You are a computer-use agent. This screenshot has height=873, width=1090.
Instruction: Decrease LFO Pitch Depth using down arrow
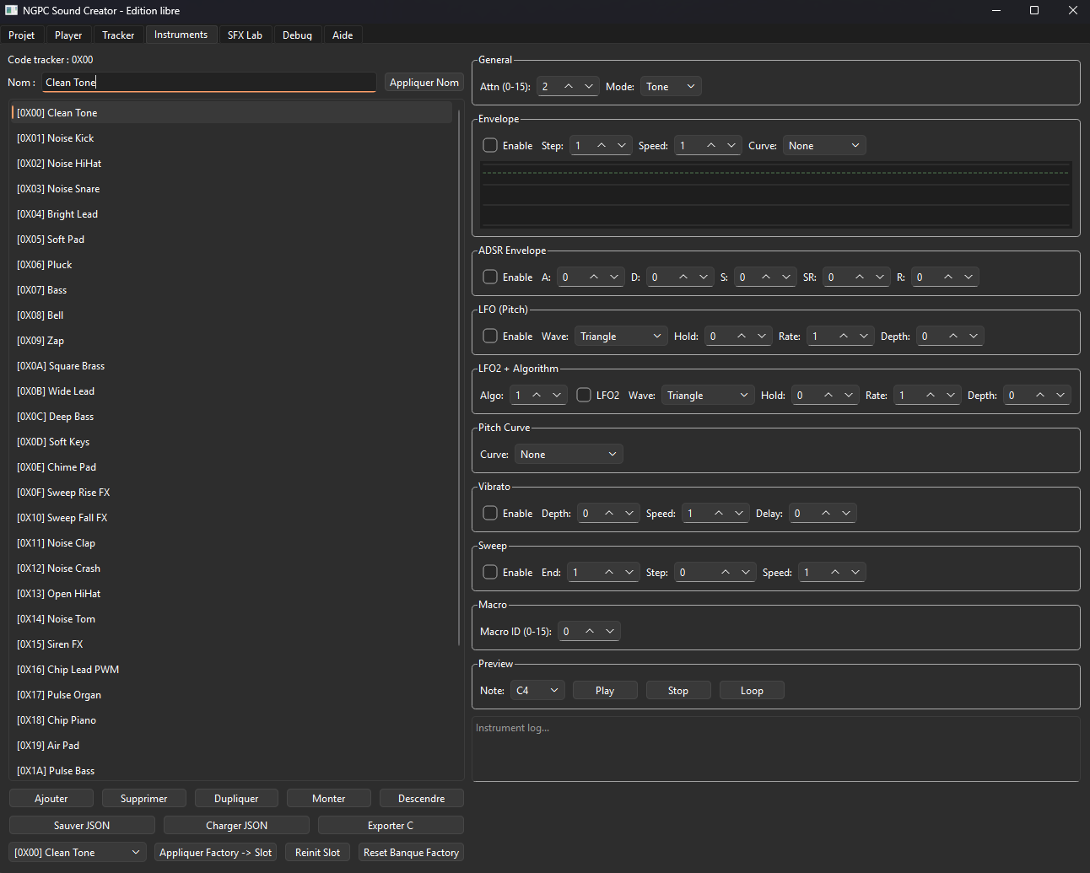[x=974, y=337]
